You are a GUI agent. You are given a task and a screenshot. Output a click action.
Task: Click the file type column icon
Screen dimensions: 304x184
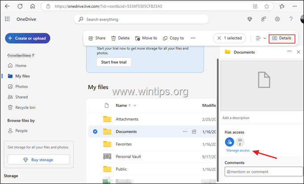[106, 105]
